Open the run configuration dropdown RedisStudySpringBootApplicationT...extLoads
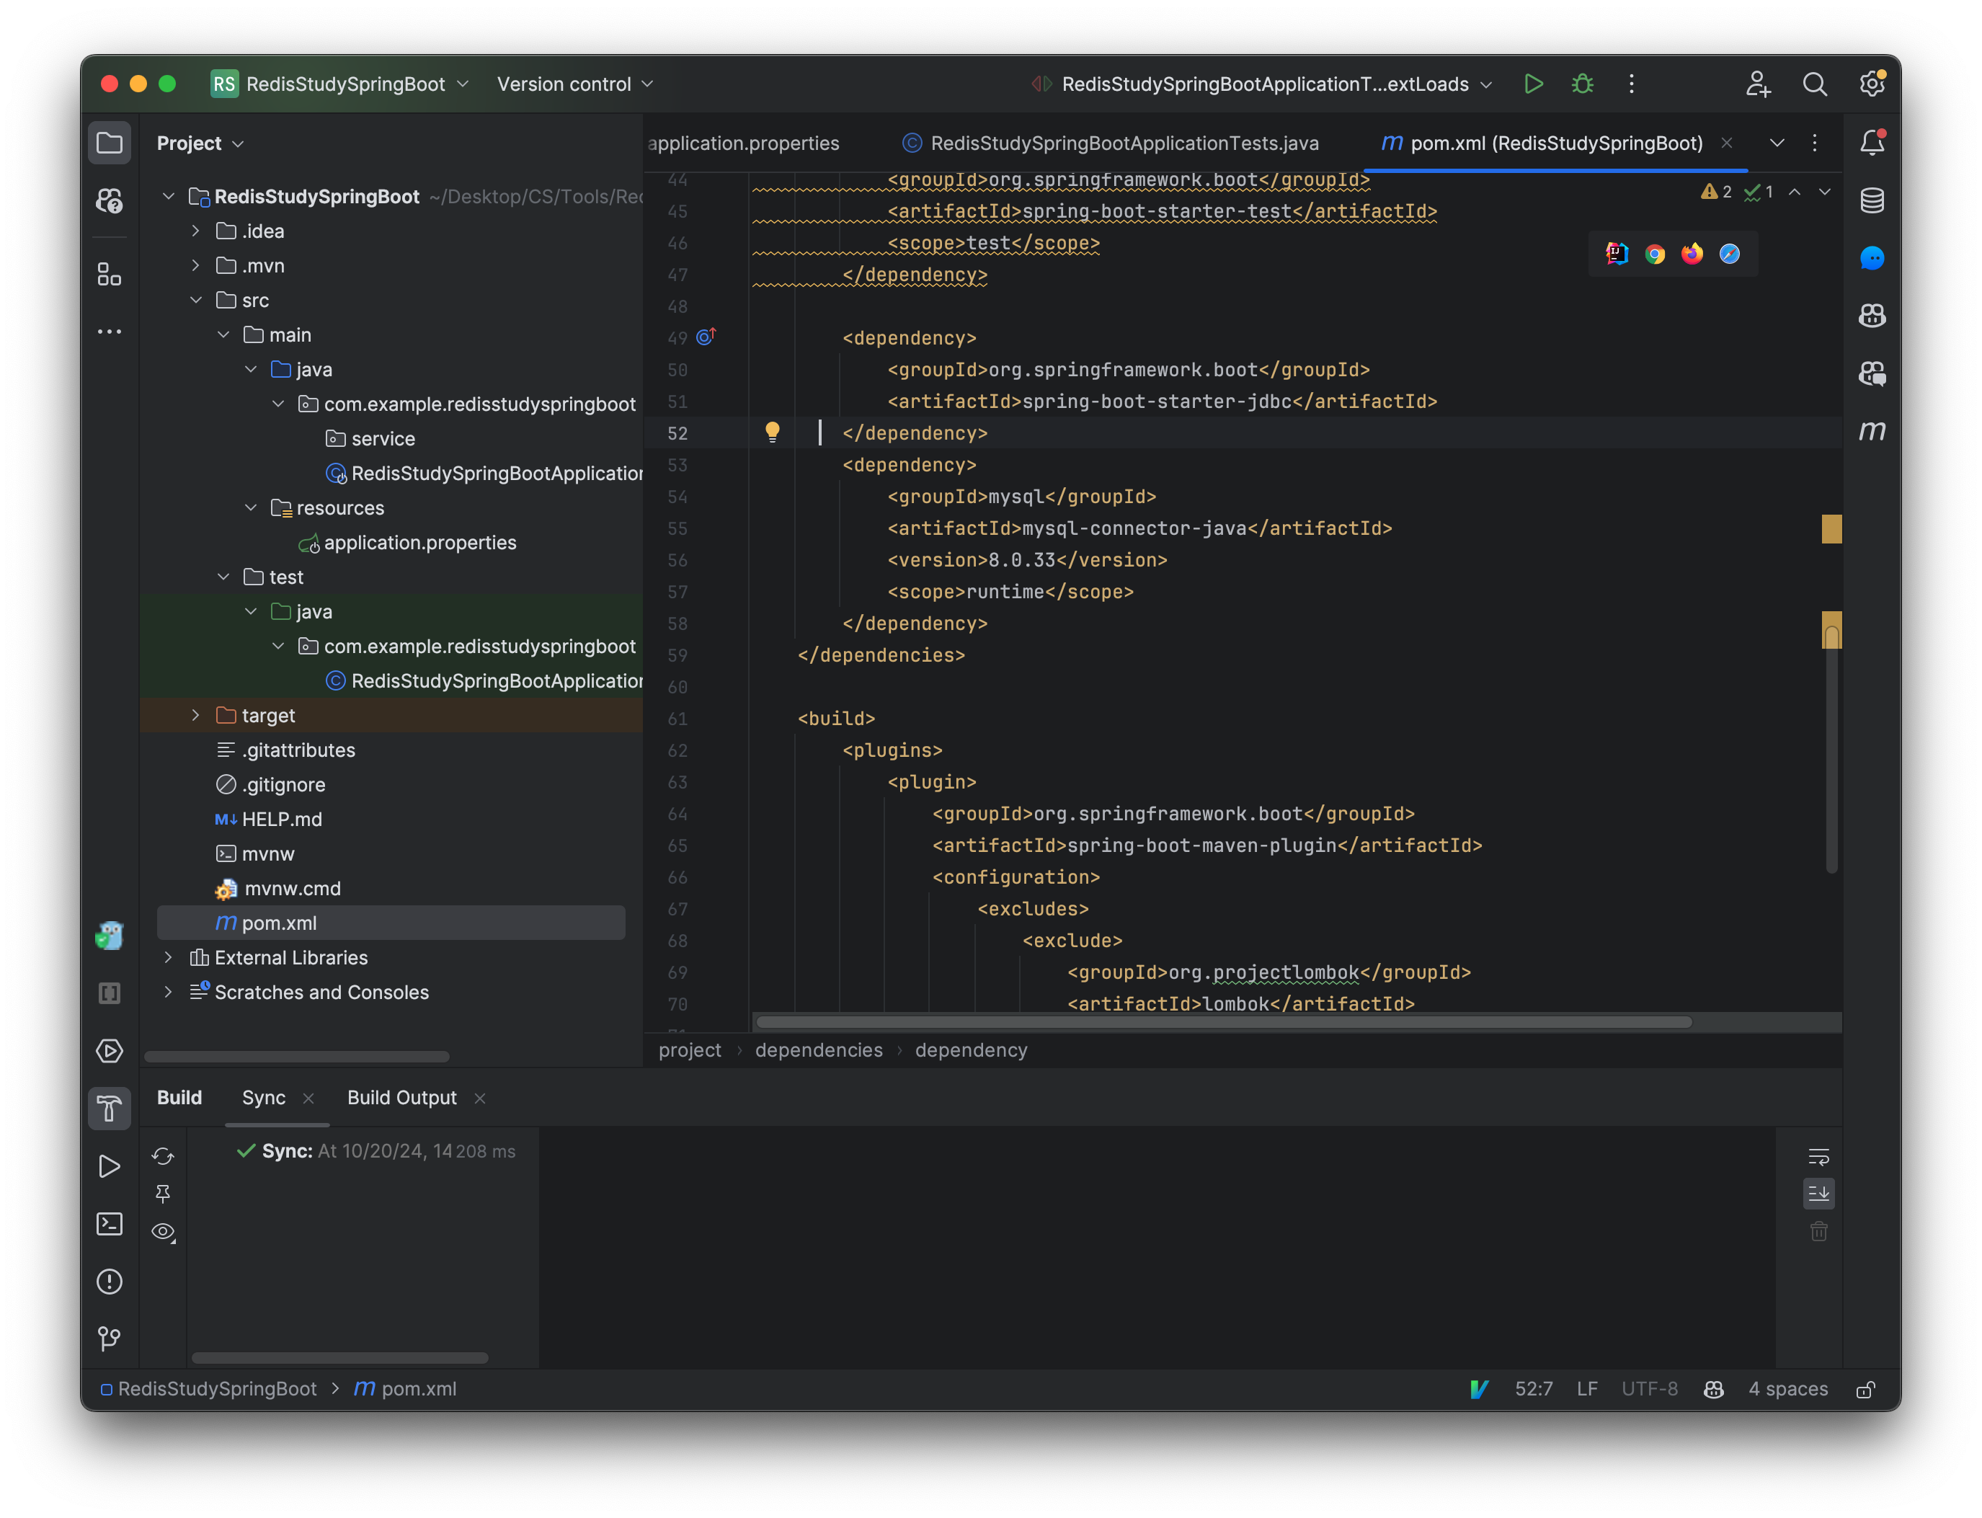This screenshot has width=1982, height=1518. tap(1262, 84)
